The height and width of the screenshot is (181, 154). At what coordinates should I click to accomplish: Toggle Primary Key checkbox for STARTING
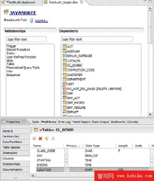click(66, 160)
